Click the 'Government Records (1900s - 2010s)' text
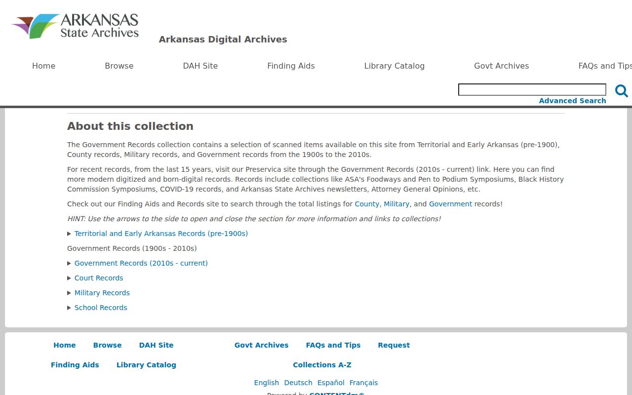 tap(132, 248)
